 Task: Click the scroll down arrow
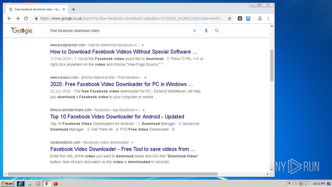272,170
